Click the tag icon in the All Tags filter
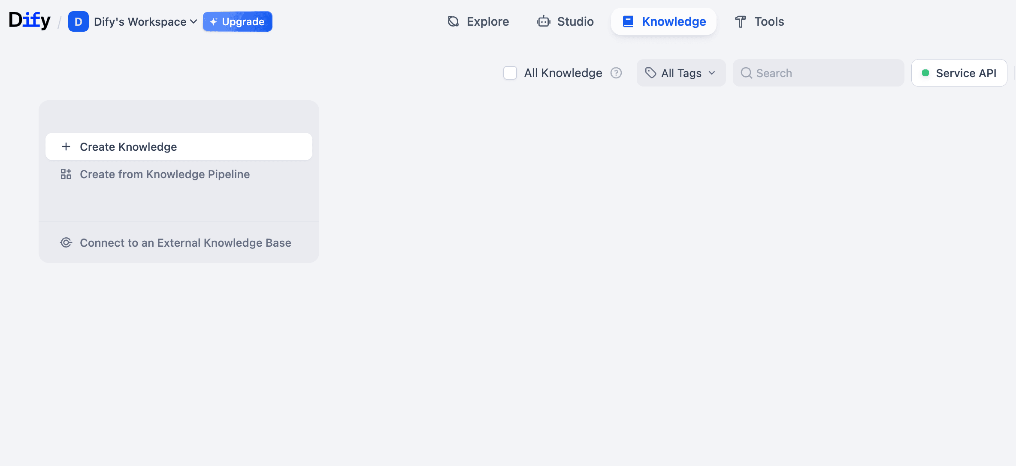This screenshot has width=1016, height=466. [650, 73]
